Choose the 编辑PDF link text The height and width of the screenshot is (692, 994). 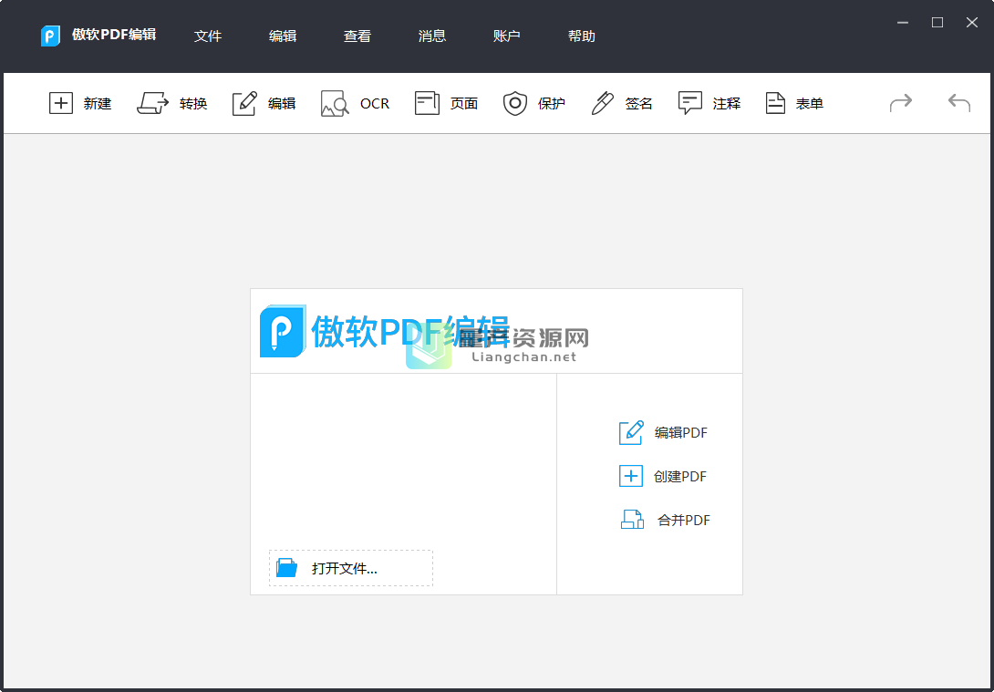pyautogui.click(x=681, y=433)
